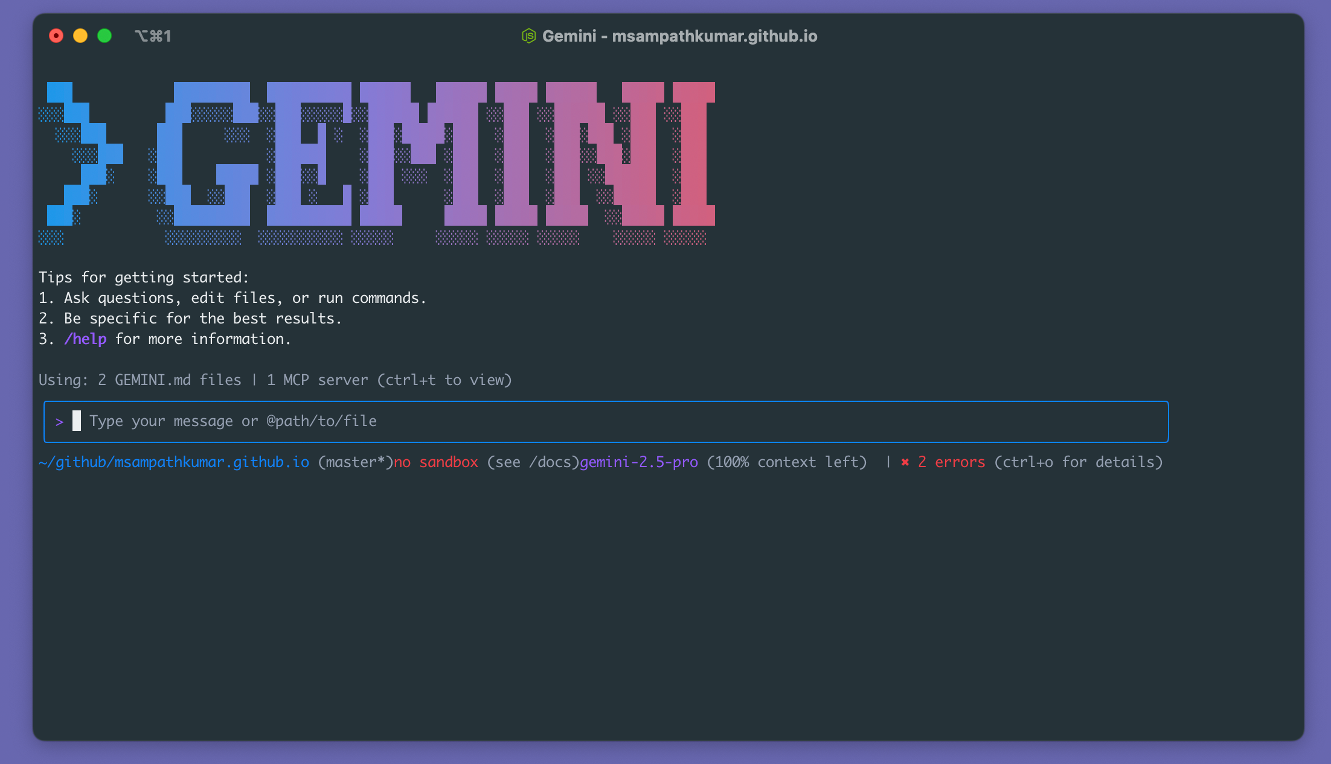This screenshot has width=1331, height=764.
Task: Click the "ctrl+o for details" hint
Action: (x=1078, y=462)
